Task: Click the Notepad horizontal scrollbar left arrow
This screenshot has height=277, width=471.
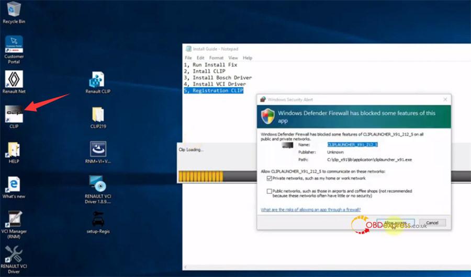Action: click(185, 267)
